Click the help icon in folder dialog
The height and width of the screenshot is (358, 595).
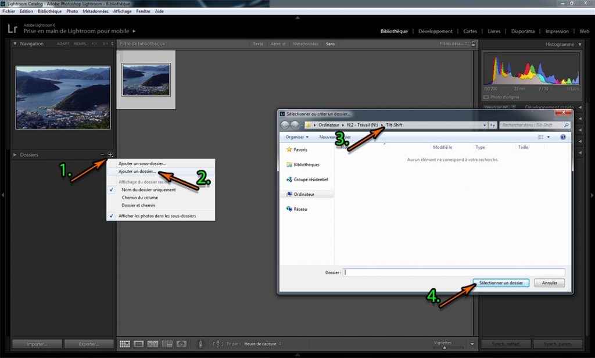562,137
